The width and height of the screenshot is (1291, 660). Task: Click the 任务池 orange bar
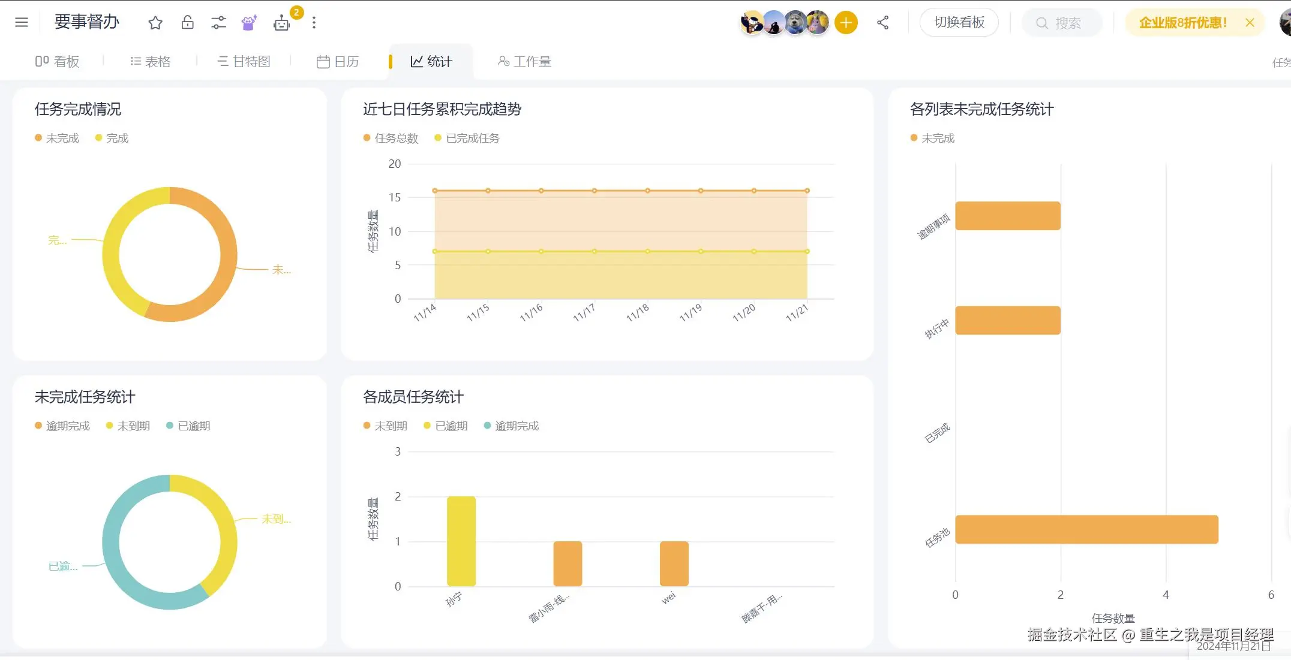coord(1086,529)
